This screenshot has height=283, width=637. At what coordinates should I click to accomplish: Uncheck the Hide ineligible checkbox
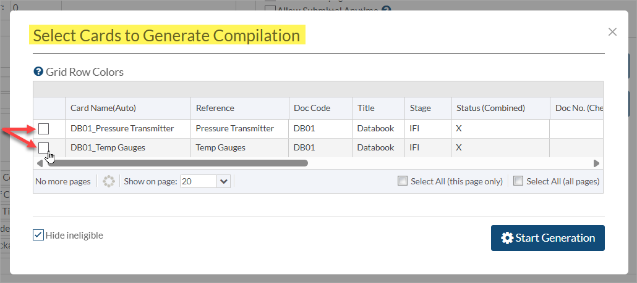click(38, 235)
